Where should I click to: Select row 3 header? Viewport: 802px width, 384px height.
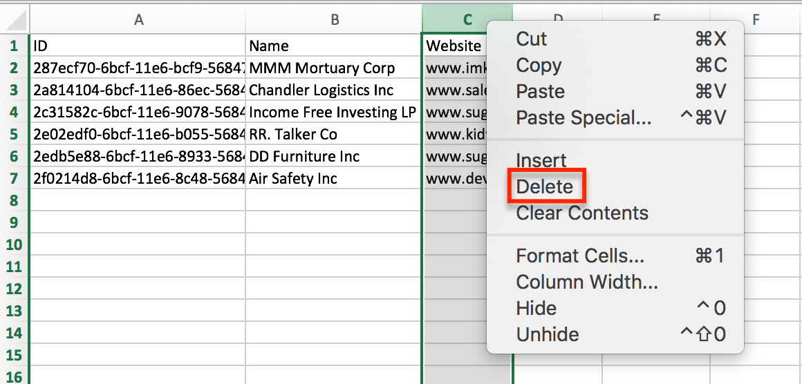pyautogui.click(x=15, y=90)
